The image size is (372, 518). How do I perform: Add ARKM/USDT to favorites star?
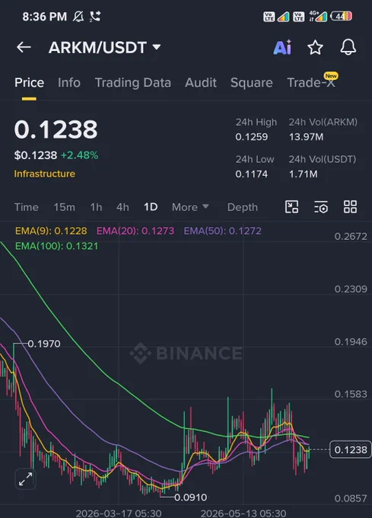pyautogui.click(x=315, y=47)
